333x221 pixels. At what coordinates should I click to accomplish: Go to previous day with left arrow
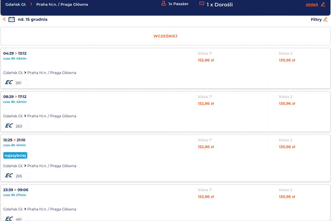pyautogui.click(x=4, y=19)
